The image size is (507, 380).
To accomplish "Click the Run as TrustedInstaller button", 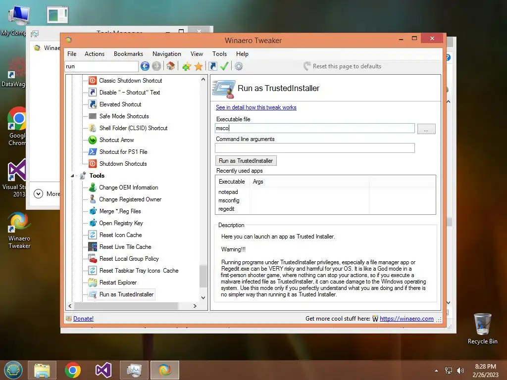I will pyautogui.click(x=246, y=161).
